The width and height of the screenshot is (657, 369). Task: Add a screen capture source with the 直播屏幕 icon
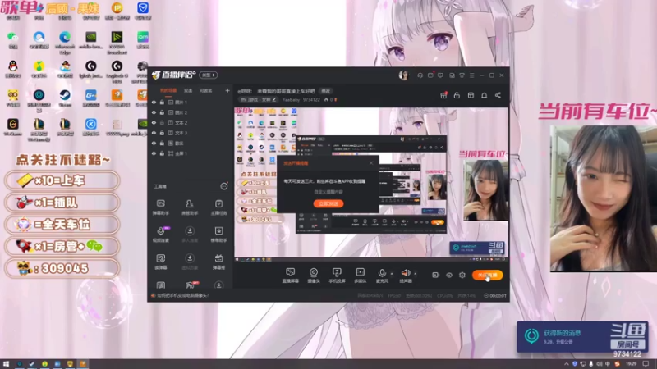291,276
